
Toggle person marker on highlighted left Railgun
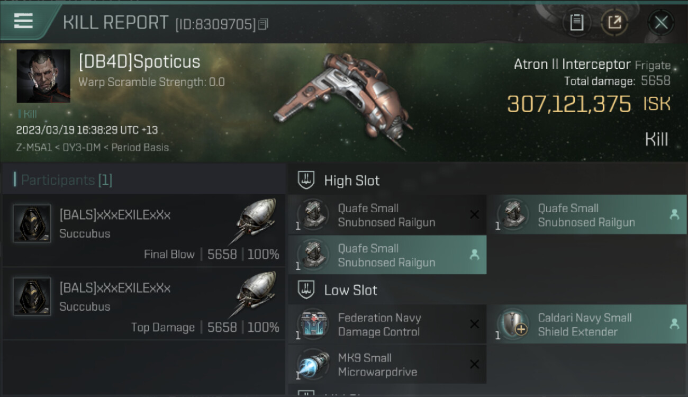point(475,255)
